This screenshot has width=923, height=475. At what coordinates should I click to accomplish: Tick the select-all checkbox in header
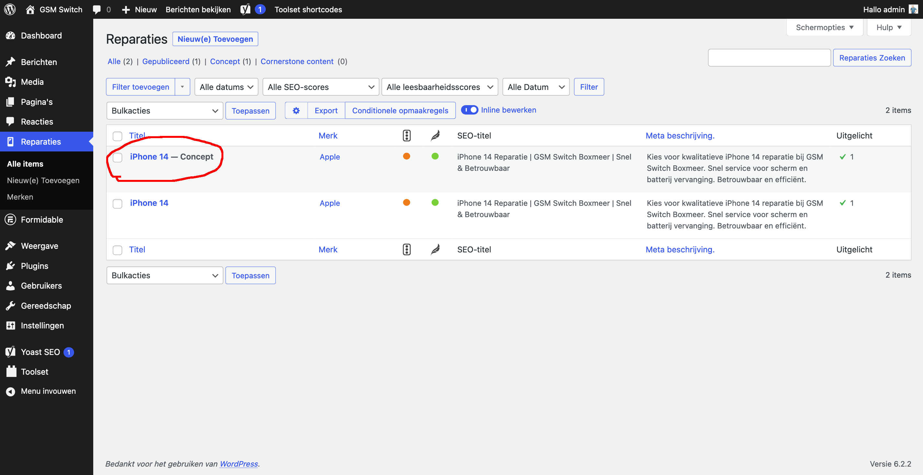(x=118, y=136)
